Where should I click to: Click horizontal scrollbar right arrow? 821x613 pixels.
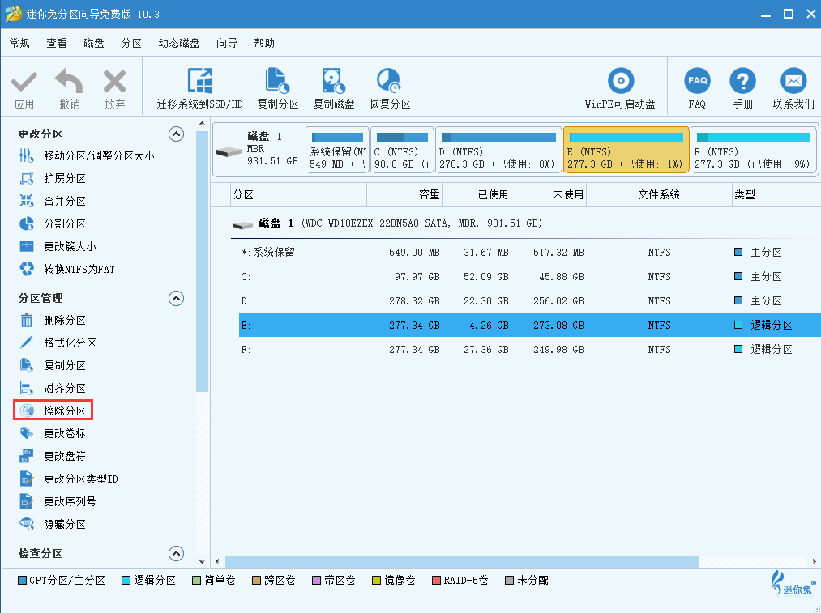pyautogui.click(x=815, y=562)
